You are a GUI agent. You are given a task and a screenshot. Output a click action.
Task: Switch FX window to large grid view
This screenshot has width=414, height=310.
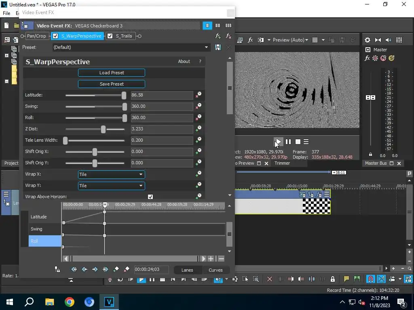[x=228, y=25]
